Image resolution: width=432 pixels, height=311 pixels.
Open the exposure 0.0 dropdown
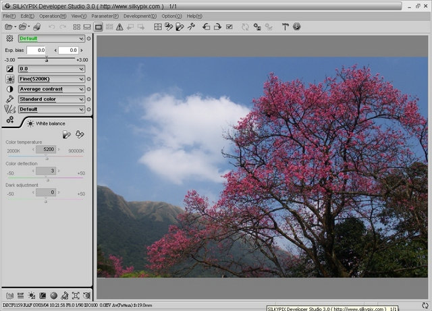click(x=51, y=69)
